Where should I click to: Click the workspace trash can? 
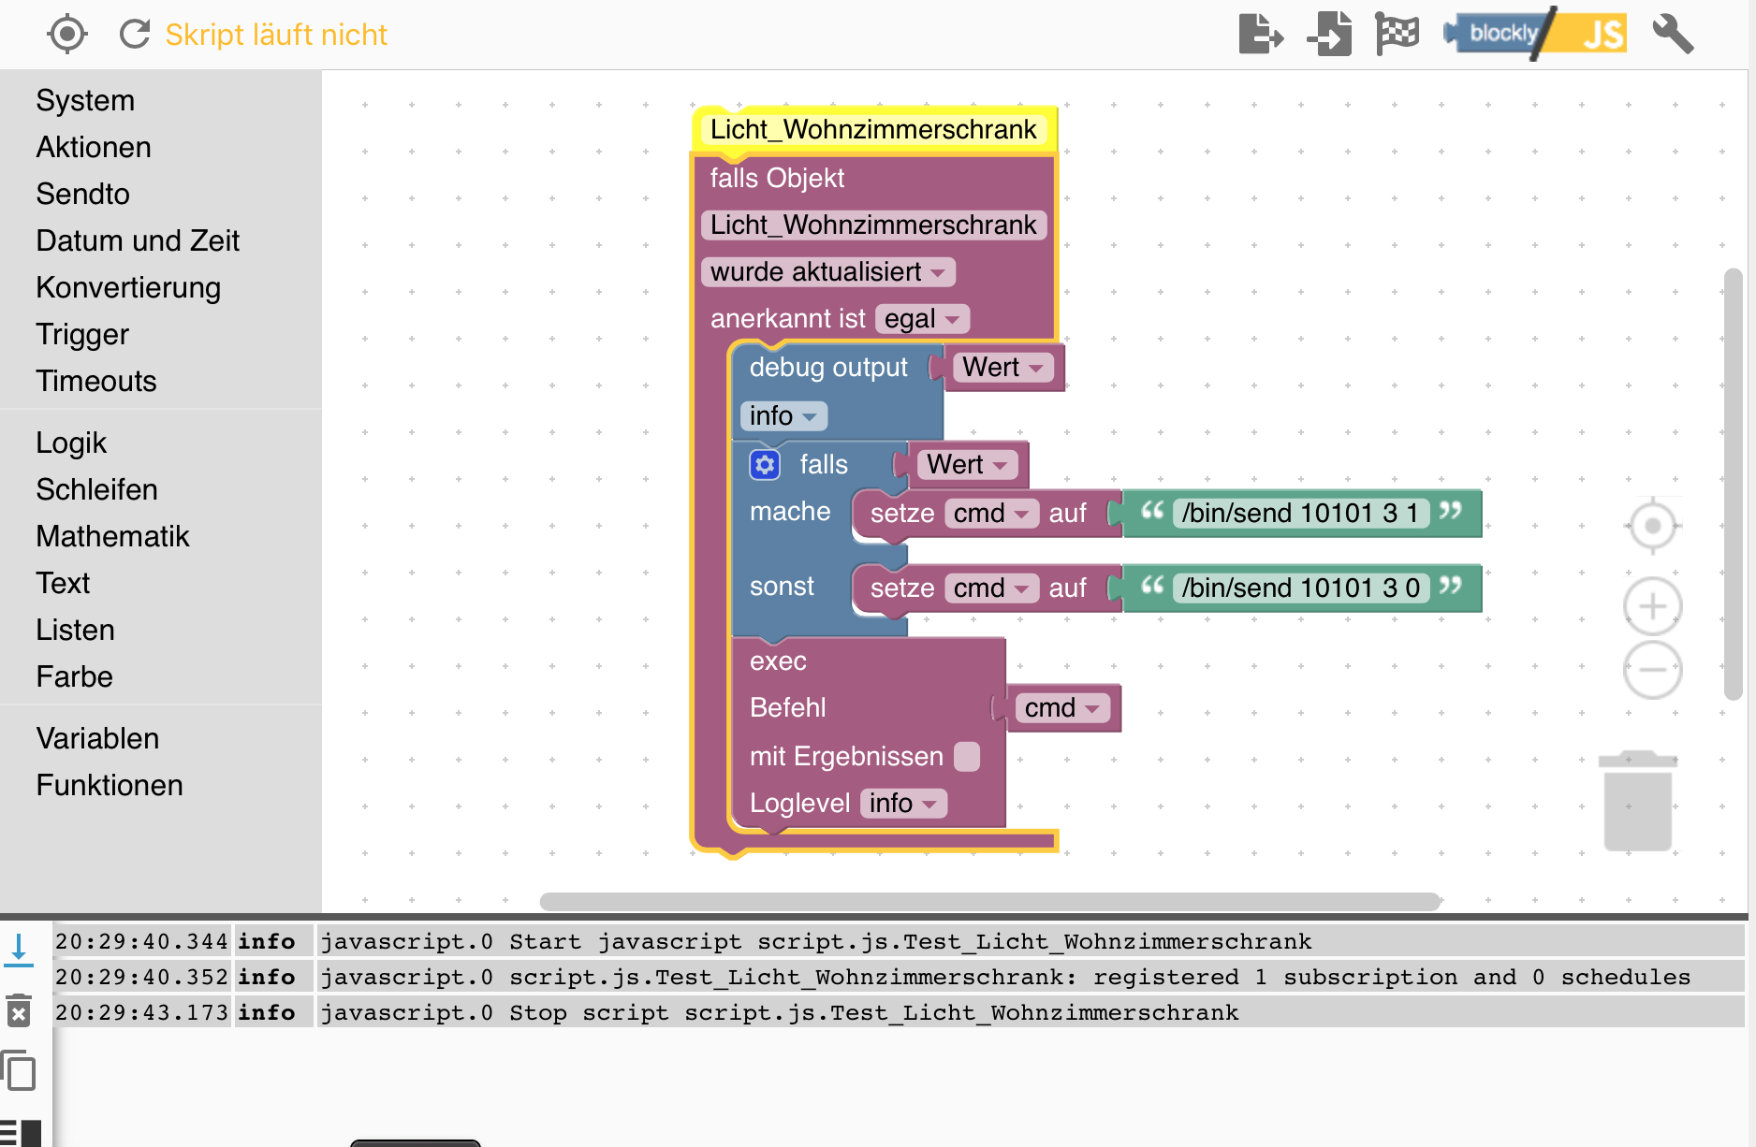click(1637, 801)
